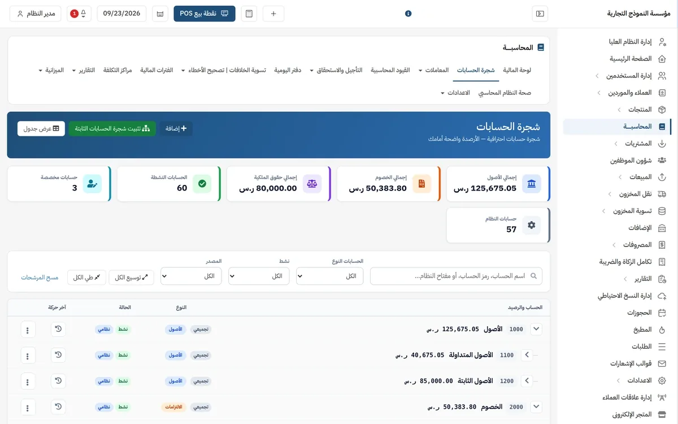Click the المبيعات upload icon in sidebar
678x424 pixels.
click(662, 178)
